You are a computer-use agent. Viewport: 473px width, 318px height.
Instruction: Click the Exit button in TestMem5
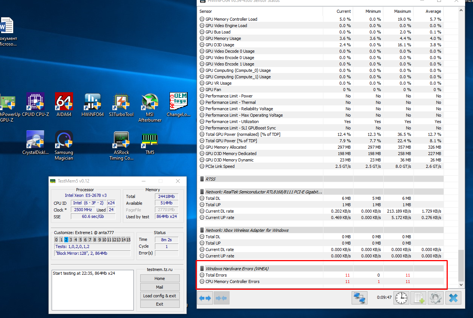point(160,304)
